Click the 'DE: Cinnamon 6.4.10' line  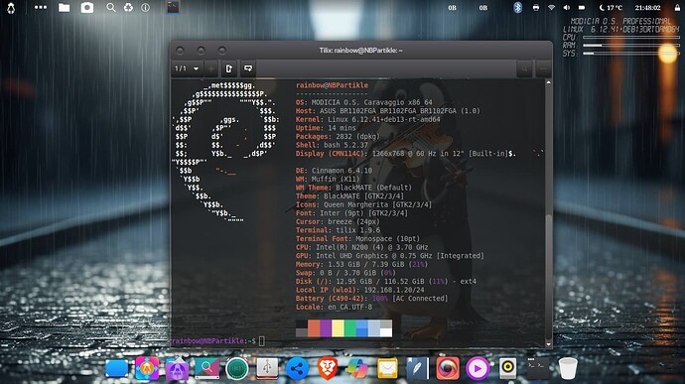coord(334,171)
